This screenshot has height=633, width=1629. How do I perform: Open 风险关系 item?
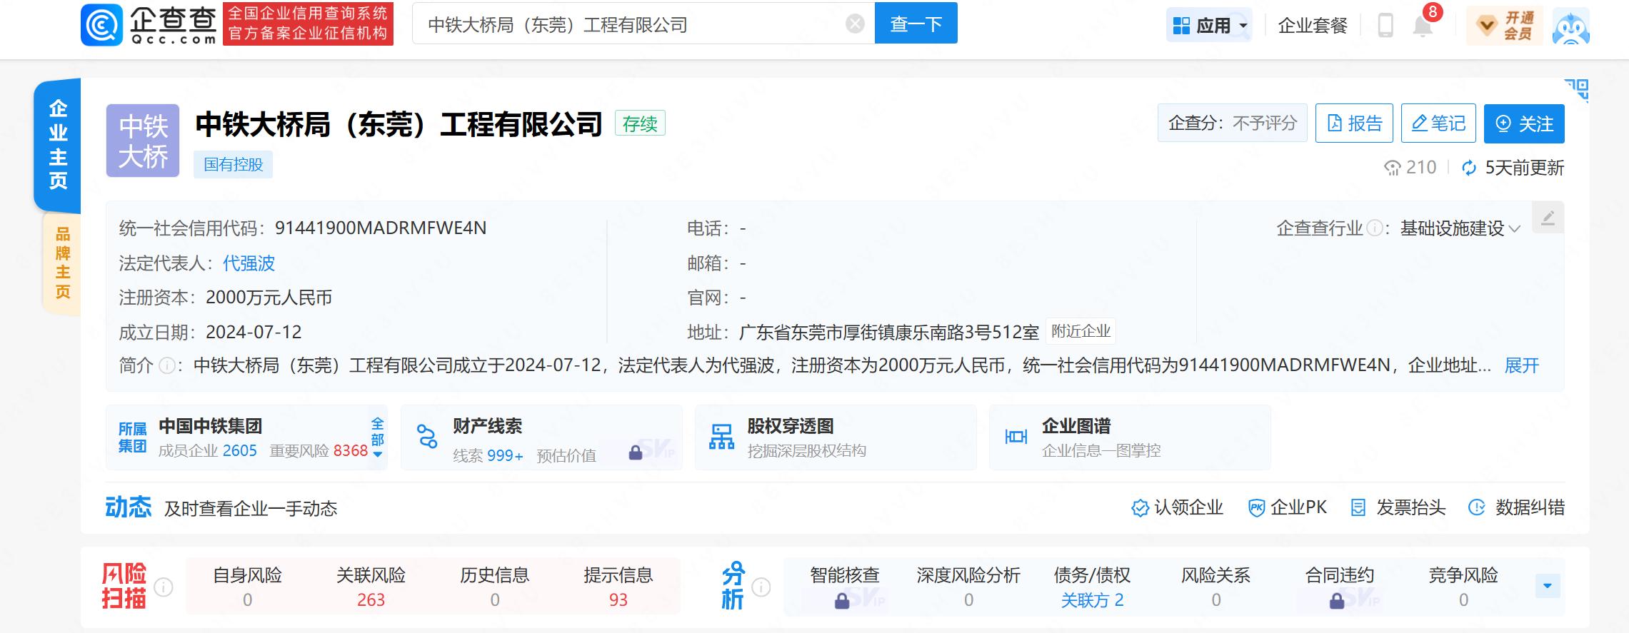[1216, 587]
